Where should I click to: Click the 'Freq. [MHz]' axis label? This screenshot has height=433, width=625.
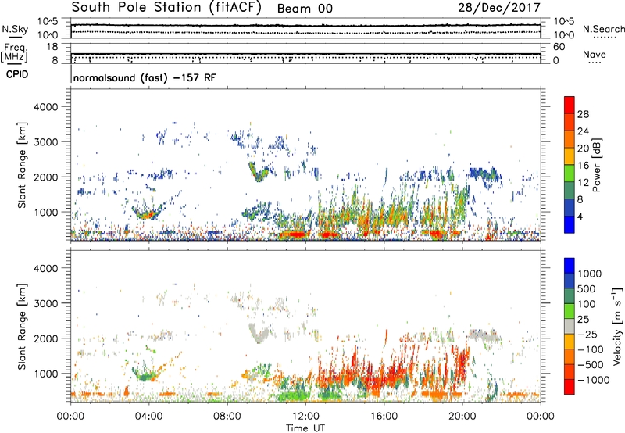[x=15, y=53]
